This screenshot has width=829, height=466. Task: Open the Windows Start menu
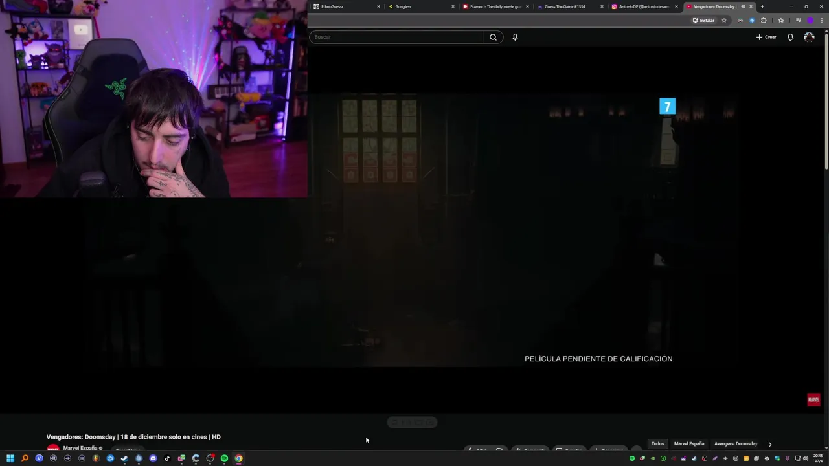pyautogui.click(x=10, y=458)
